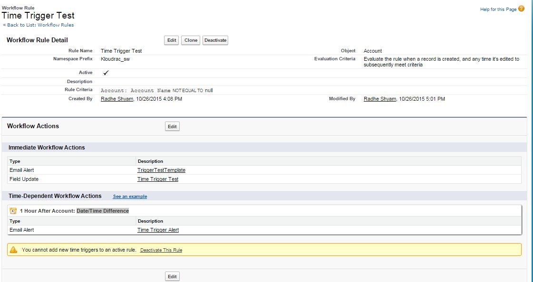533x282 pixels.
Task: Click the highlighted Date/Time Difference text
Action: click(x=103, y=211)
